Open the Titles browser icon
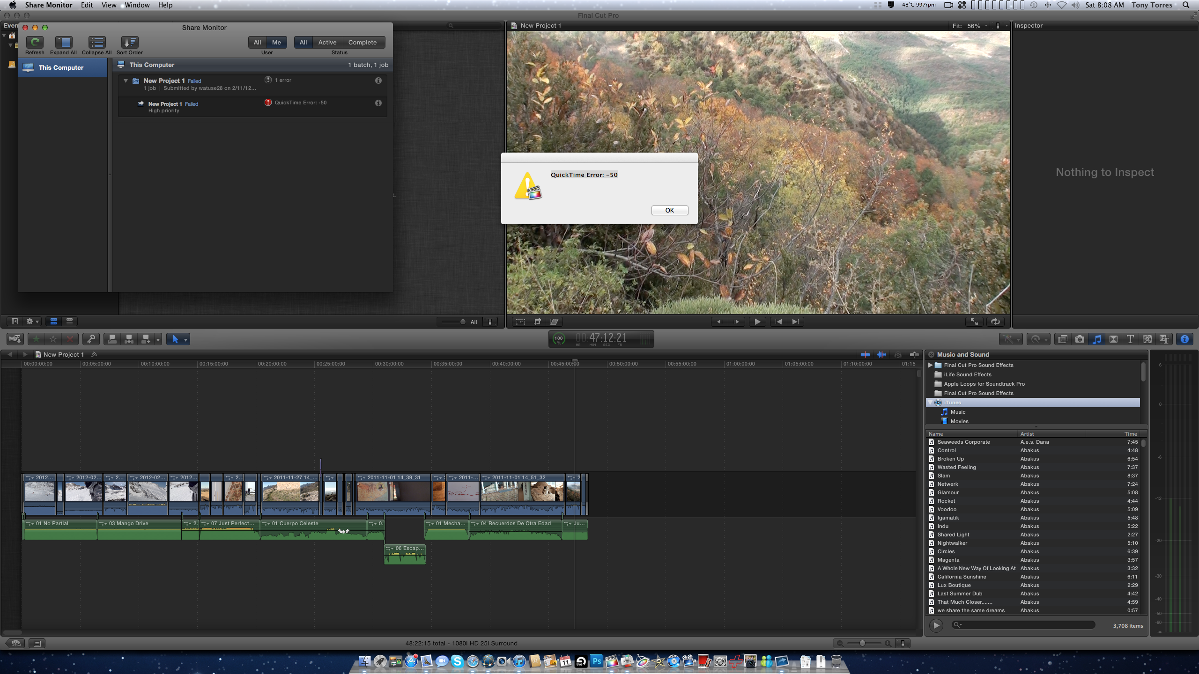The width and height of the screenshot is (1199, 674). click(1130, 339)
